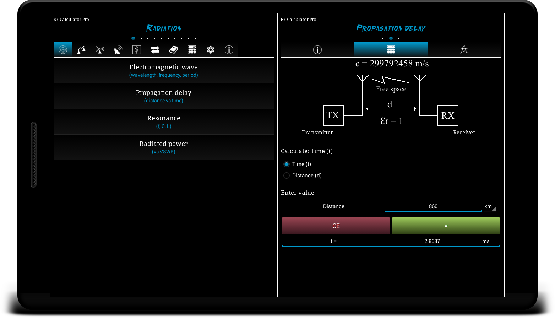Open the resistor component icon

pos(137,50)
